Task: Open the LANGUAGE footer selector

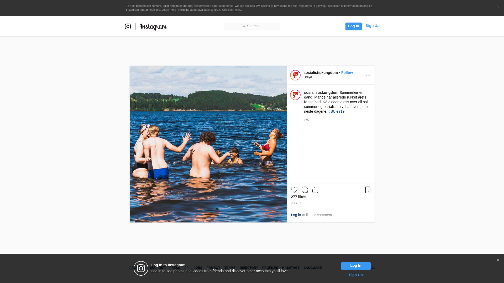Action: [x=313, y=268]
